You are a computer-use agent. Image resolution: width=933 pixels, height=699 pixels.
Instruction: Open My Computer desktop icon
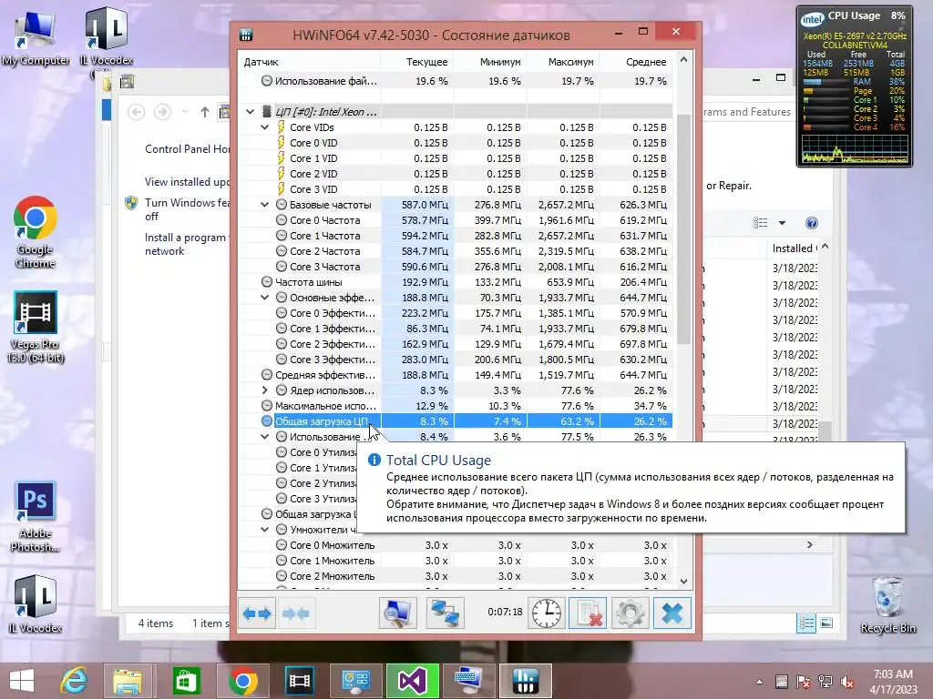[x=36, y=36]
